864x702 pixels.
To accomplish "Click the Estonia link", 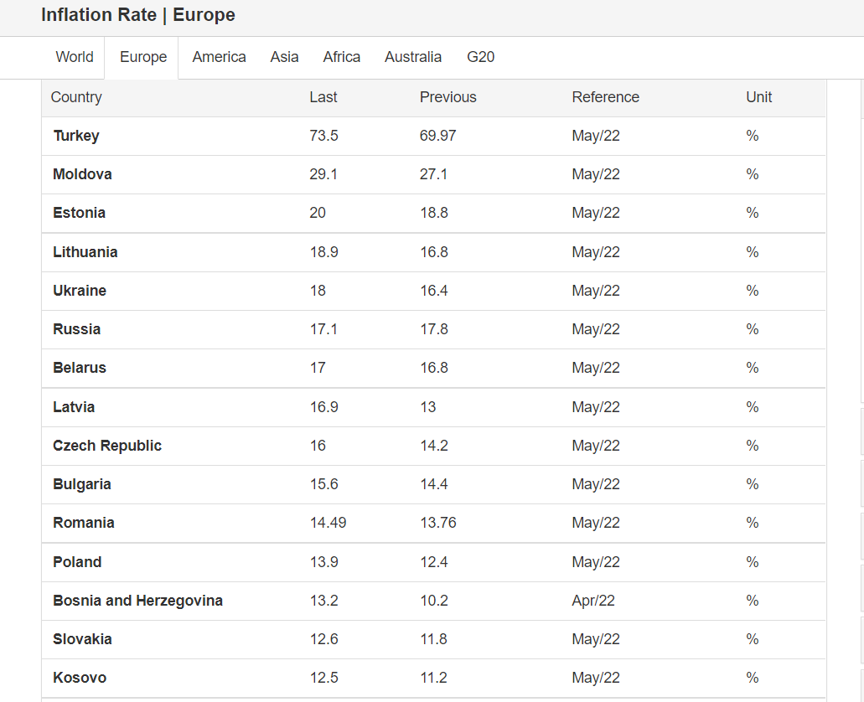I will 79,213.
